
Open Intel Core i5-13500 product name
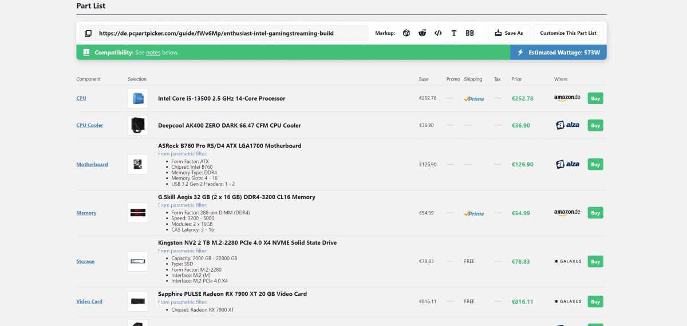pos(222,98)
